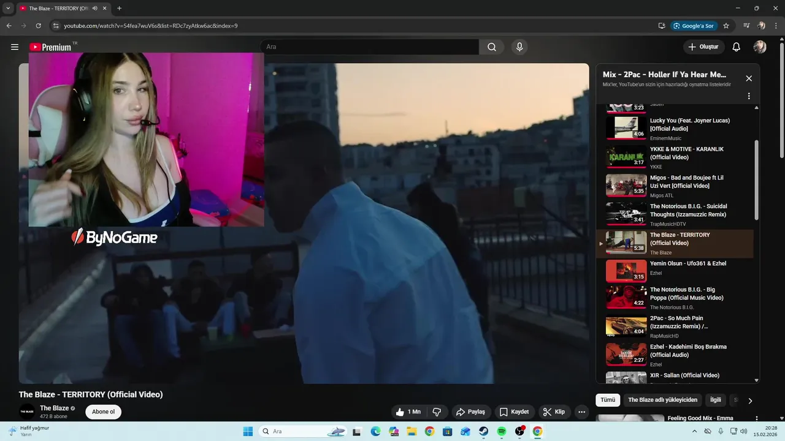Click Google'a Sor button in address bar
This screenshot has width=785, height=441.
click(x=694, y=26)
